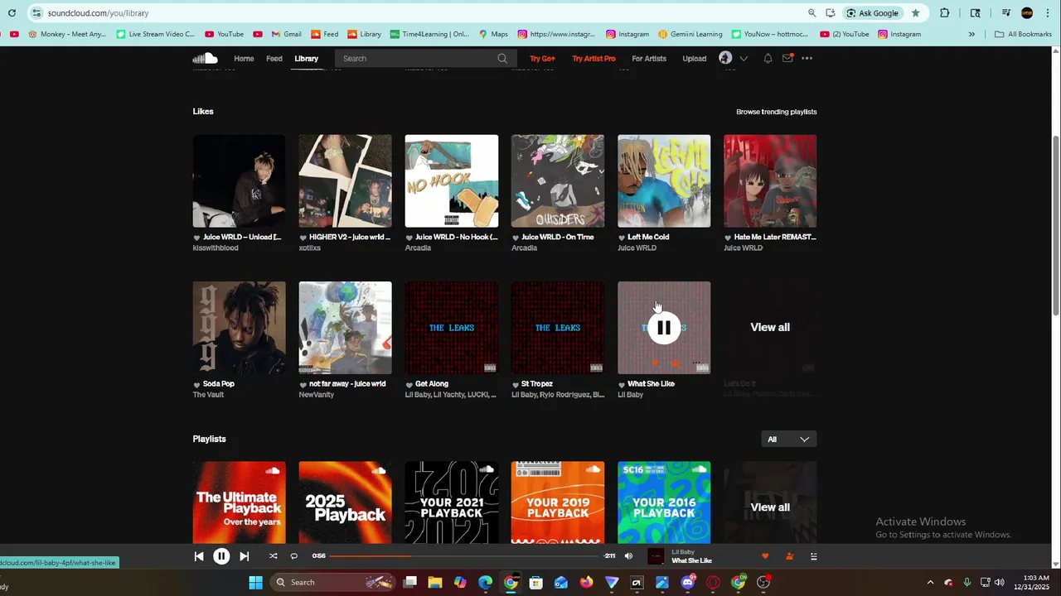This screenshot has height=596, width=1061.
Task: Follow Lil Baby via player follow icon
Action: pyautogui.click(x=789, y=556)
